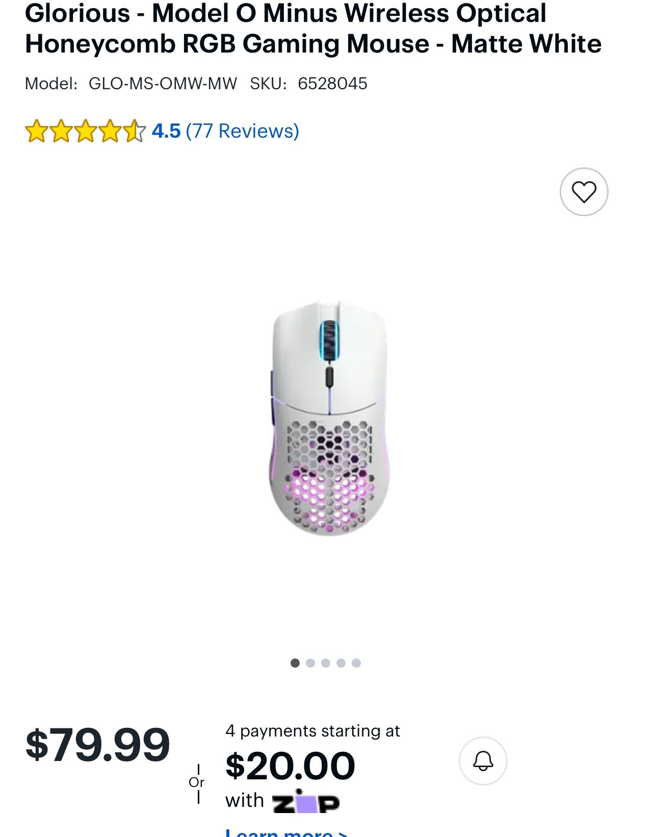Click the product title heading

click(314, 28)
